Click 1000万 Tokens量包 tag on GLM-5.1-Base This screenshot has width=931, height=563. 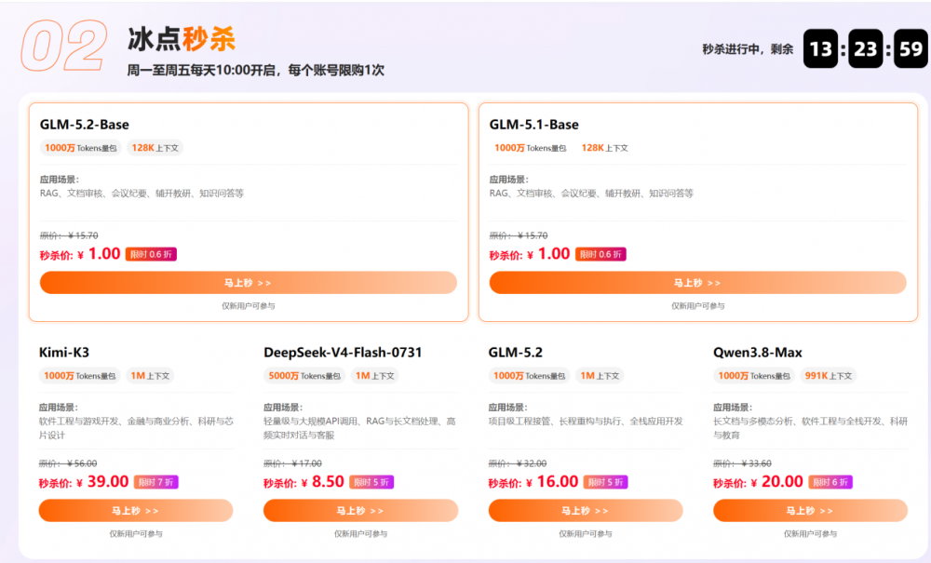click(531, 148)
